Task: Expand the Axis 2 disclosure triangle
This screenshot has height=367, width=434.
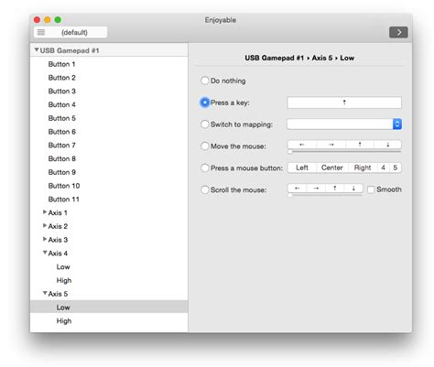Action: point(45,225)
